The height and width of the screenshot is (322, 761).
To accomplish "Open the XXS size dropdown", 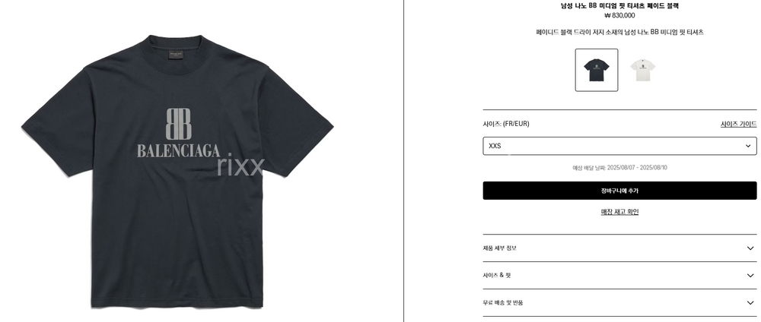I will (x=619, y=146).
